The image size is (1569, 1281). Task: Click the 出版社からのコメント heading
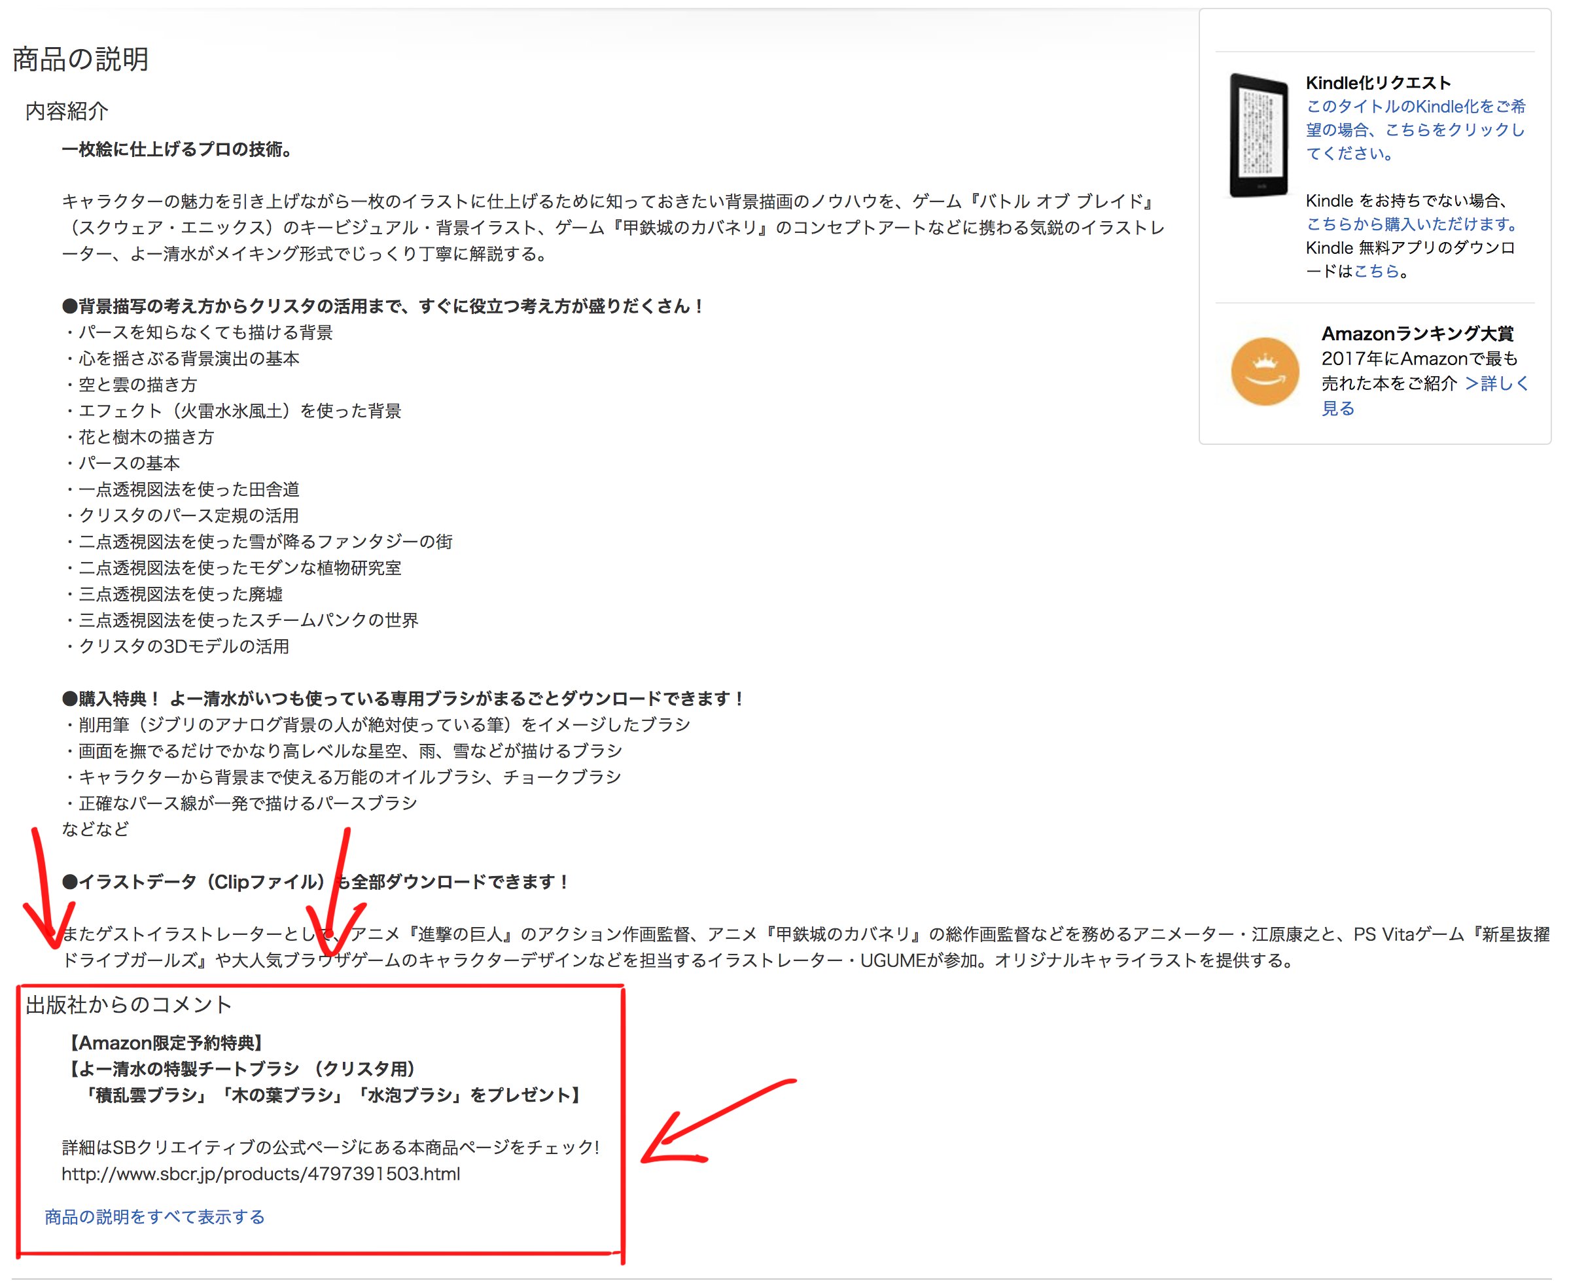tap(129, 1005)
